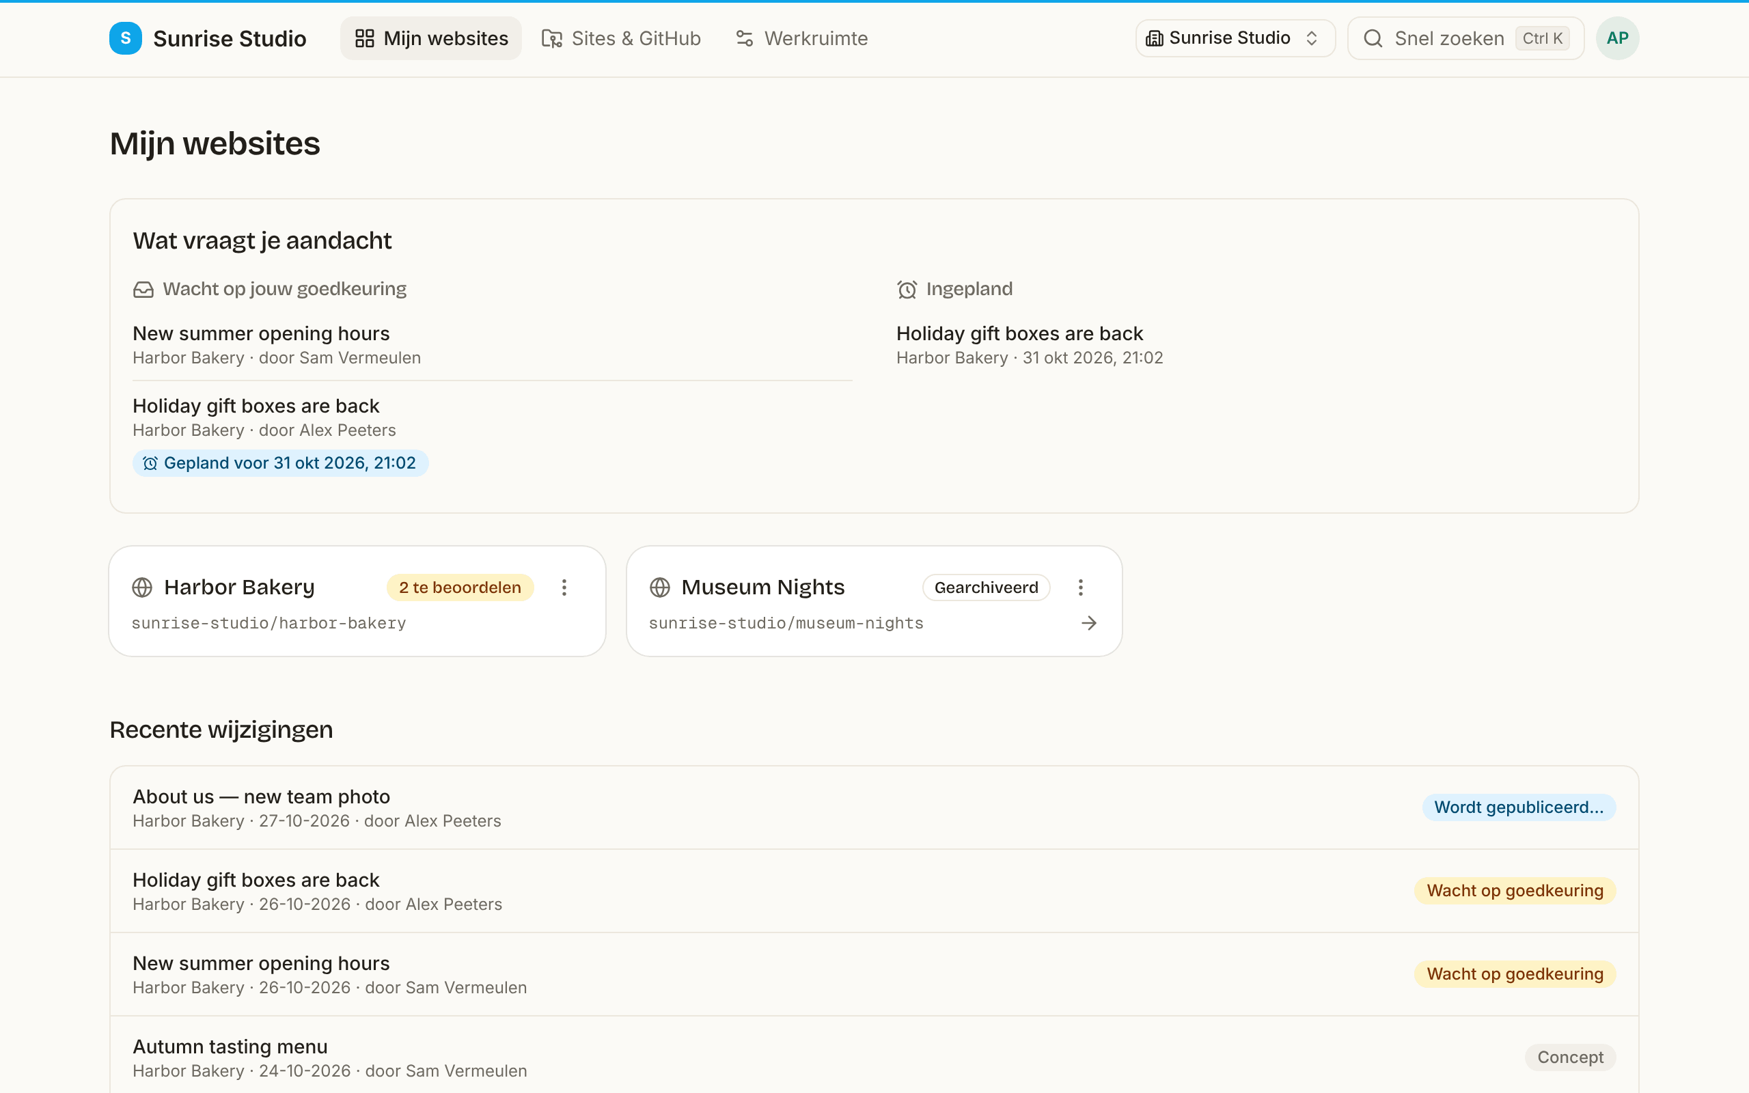
Task: Click the alarm clock icon beside Ingepland
Action: [907, 290]
